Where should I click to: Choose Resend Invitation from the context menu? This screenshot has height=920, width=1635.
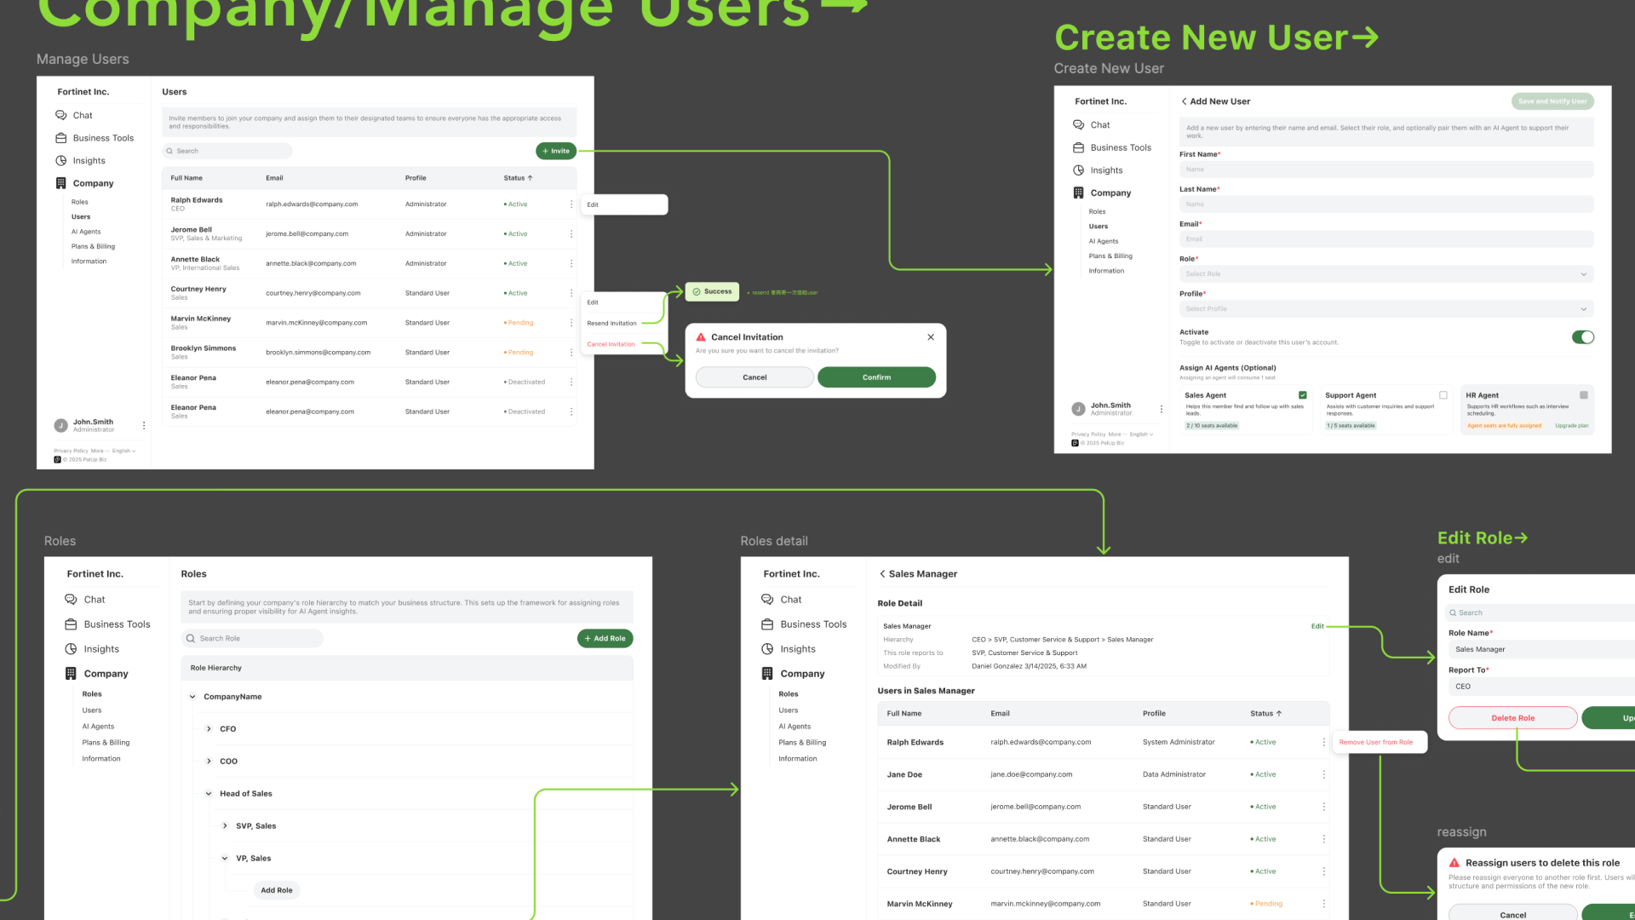tap(611, 324)
